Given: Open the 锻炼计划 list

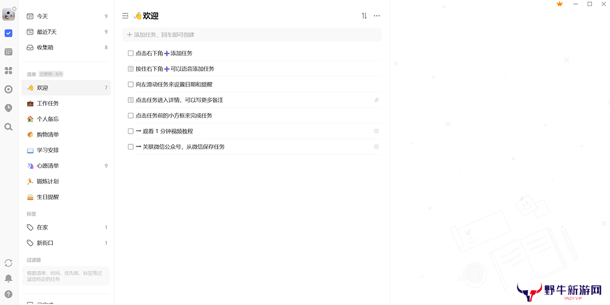Looking at the screenshot, I should point(66,181).
